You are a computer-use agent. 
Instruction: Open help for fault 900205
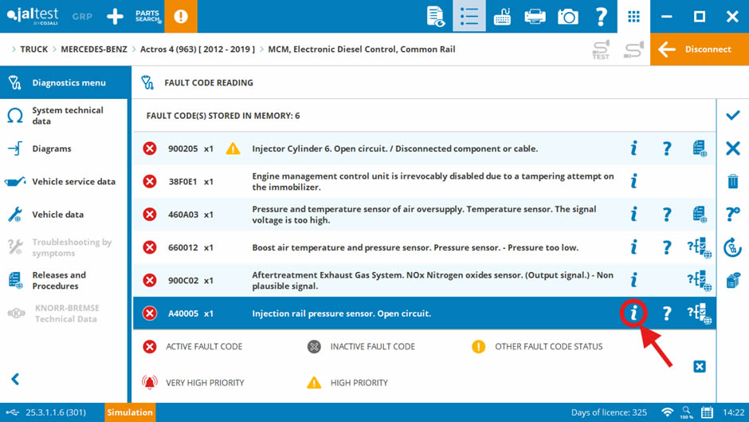click(667, 148)
